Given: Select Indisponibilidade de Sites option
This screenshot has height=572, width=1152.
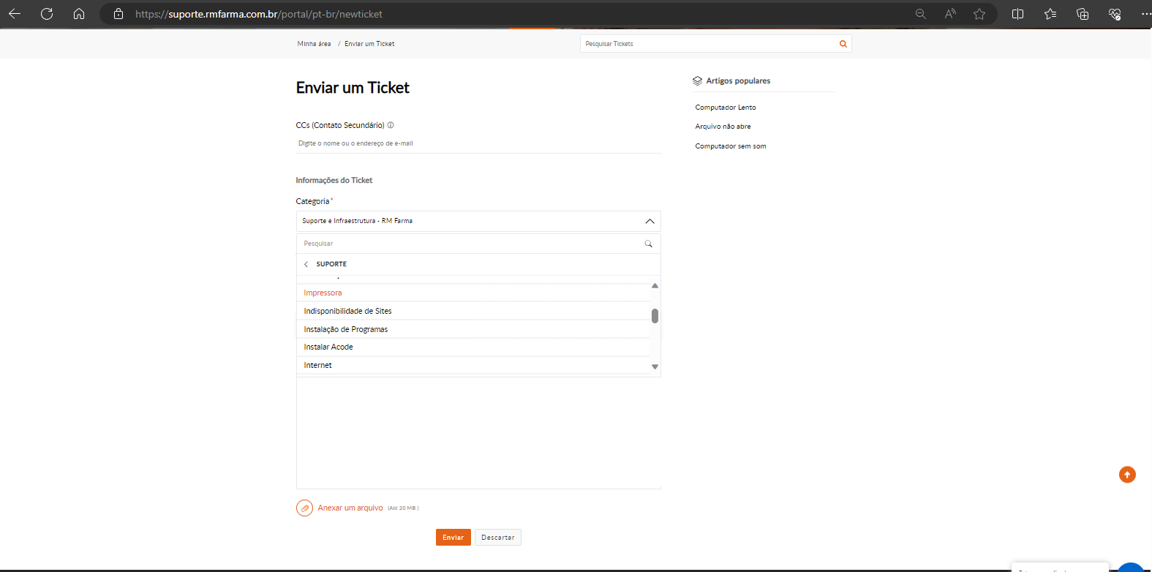Looking at the screenshot, I should (347, 311).
